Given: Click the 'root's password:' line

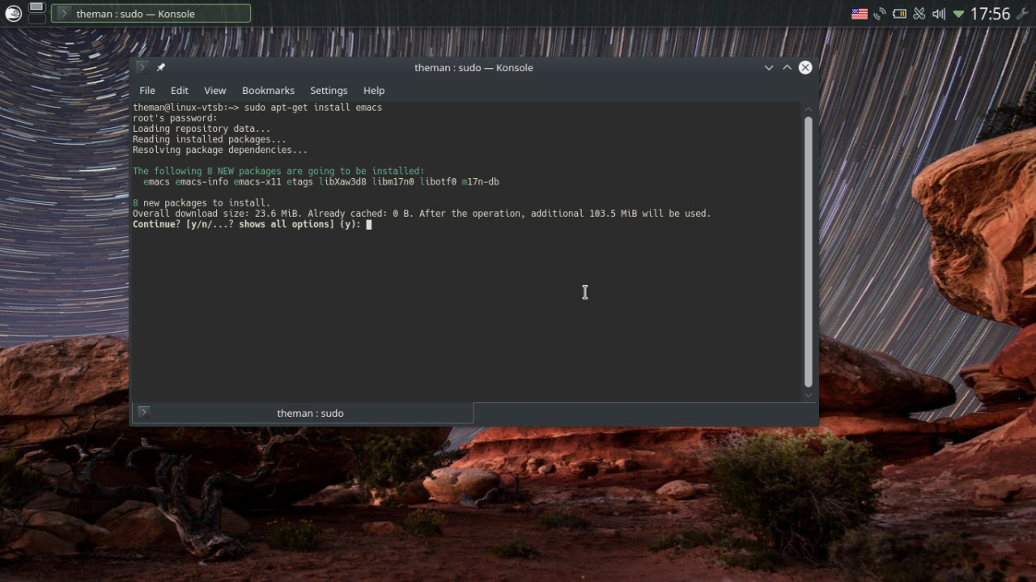Looking at the screenshot, I should click(x=175, y=118).
